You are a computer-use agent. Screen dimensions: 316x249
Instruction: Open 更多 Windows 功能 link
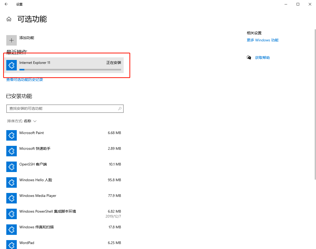coord(263,40)
